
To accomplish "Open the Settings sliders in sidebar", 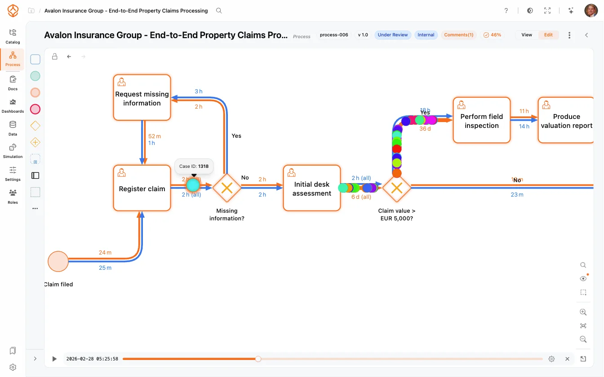I will click(x=13, y=174).
